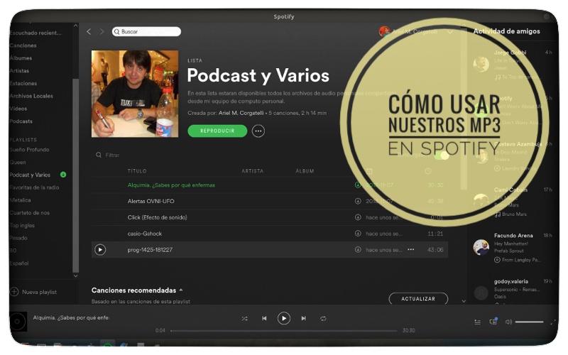Go to Archivos Locales in the sidebar

click(31, 96)
